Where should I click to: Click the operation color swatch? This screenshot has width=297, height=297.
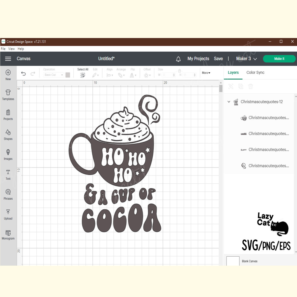(x=68, y=75)
